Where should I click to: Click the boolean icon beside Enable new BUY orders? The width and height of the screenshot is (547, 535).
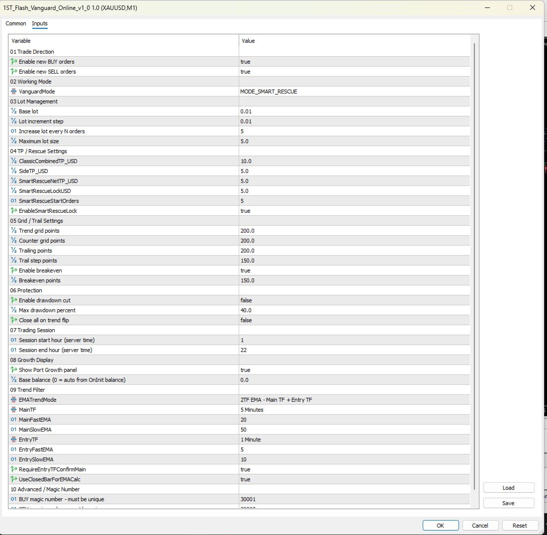pos(13,61)
